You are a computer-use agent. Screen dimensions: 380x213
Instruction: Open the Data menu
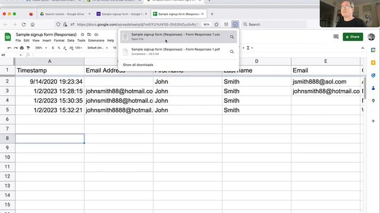click(x=71, y=41)
